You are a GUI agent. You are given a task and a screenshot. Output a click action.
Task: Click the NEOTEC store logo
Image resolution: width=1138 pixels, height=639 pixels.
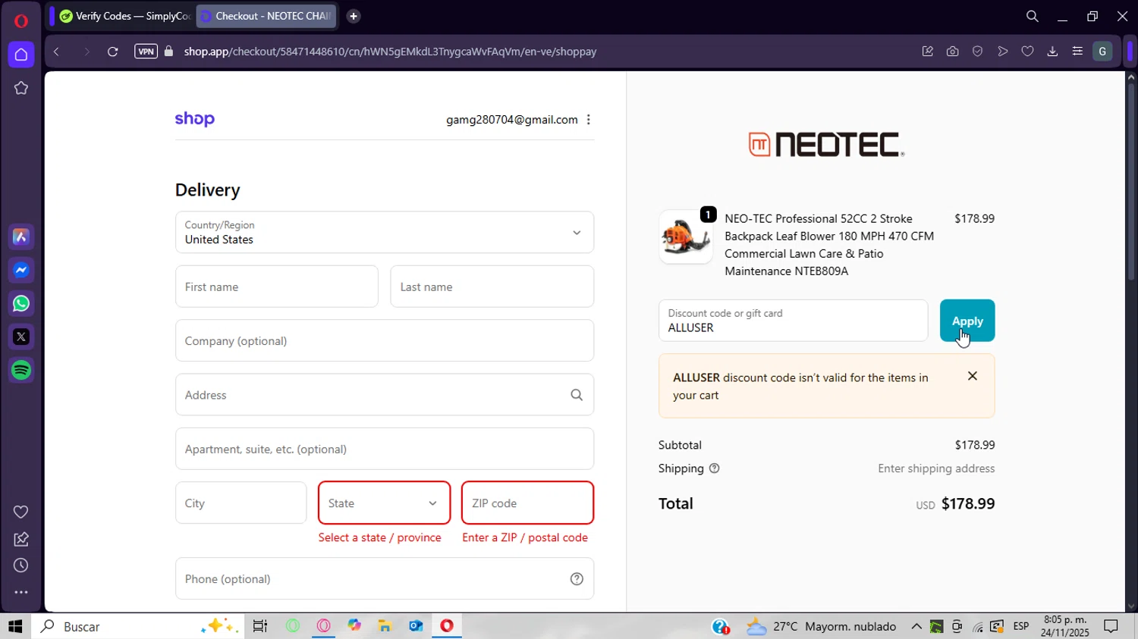826,144
